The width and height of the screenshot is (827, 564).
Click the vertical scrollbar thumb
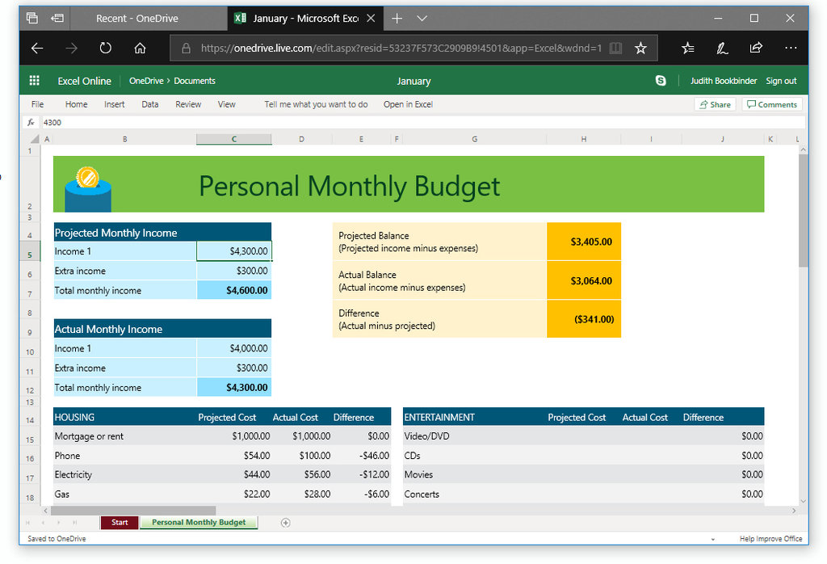click(804, 211)
